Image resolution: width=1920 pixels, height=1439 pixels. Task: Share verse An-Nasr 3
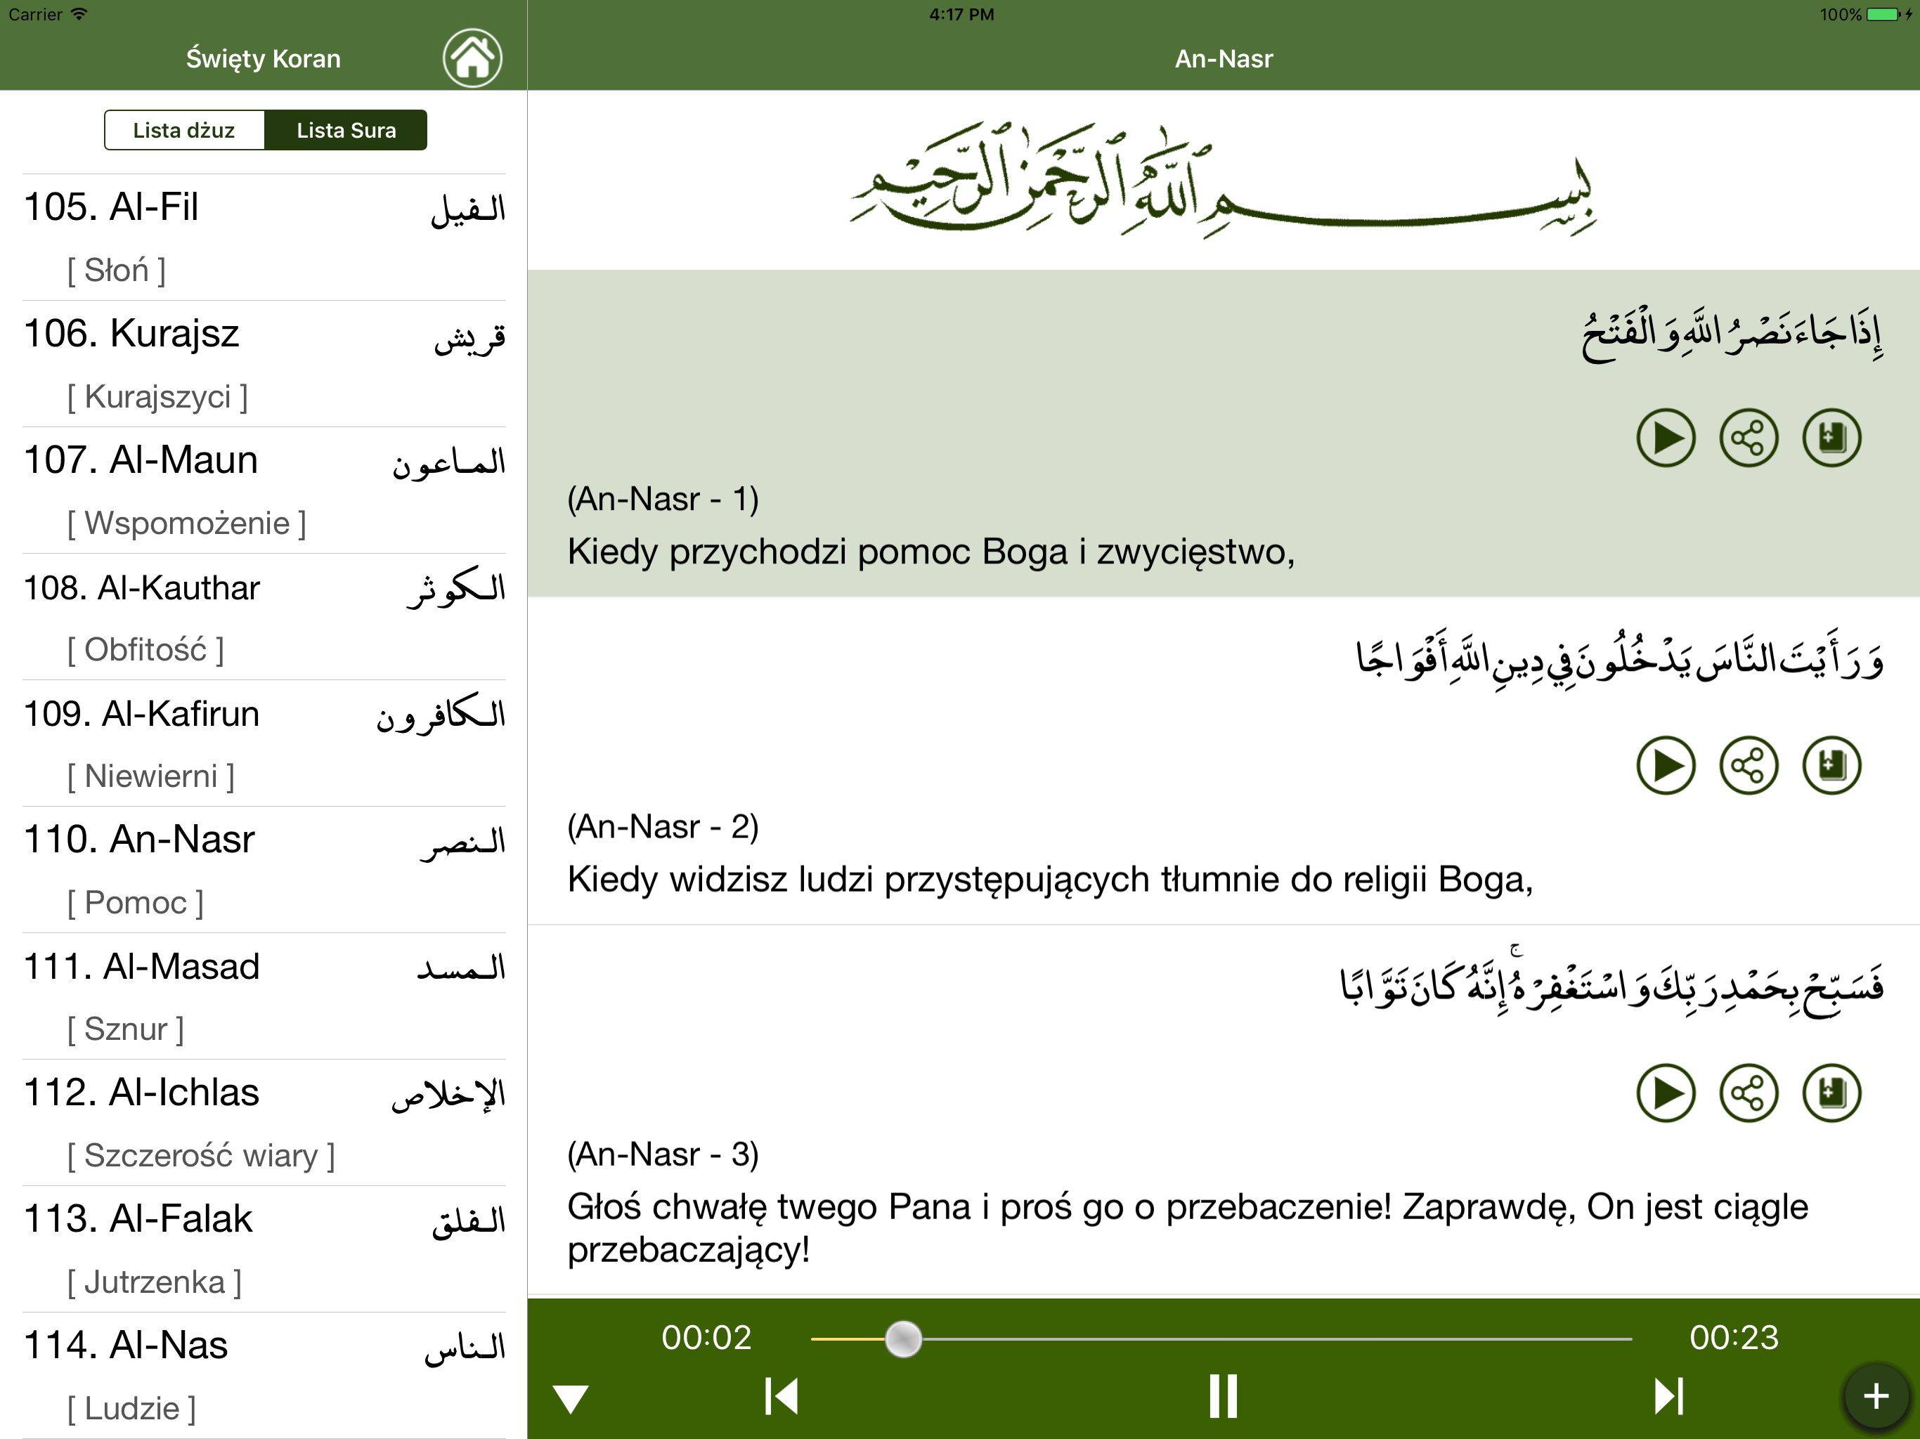click(1748, 1093)
